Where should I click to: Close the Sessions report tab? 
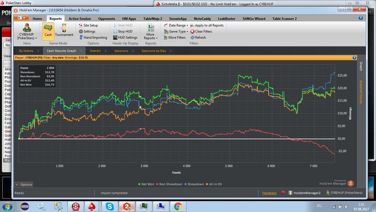pyautogui.click(x=133, y=51)
